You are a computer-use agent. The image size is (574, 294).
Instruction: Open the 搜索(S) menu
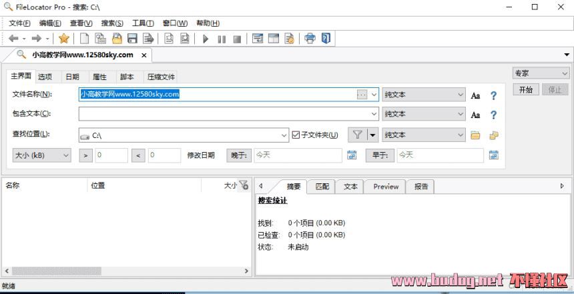tap(112, 23)
